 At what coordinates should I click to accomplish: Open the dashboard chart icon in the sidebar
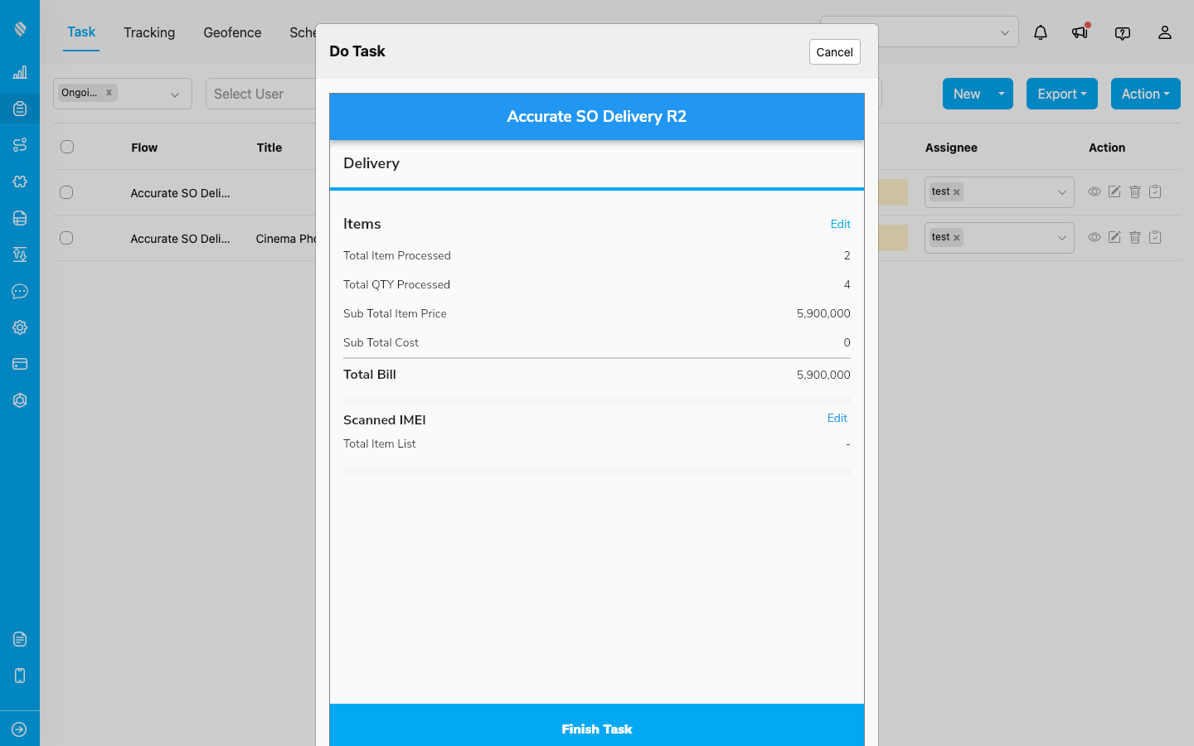(20, 72)
